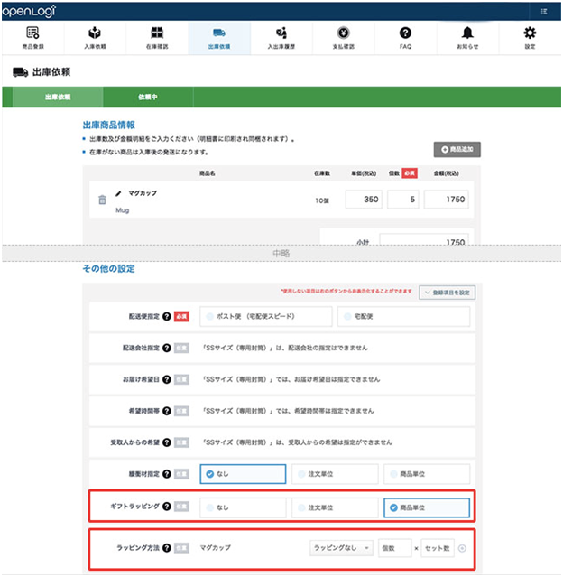Screen dimensions: 563x577
Task: Select 注文単位 for ギフトラッピング
Action: (x=335, y=507)
